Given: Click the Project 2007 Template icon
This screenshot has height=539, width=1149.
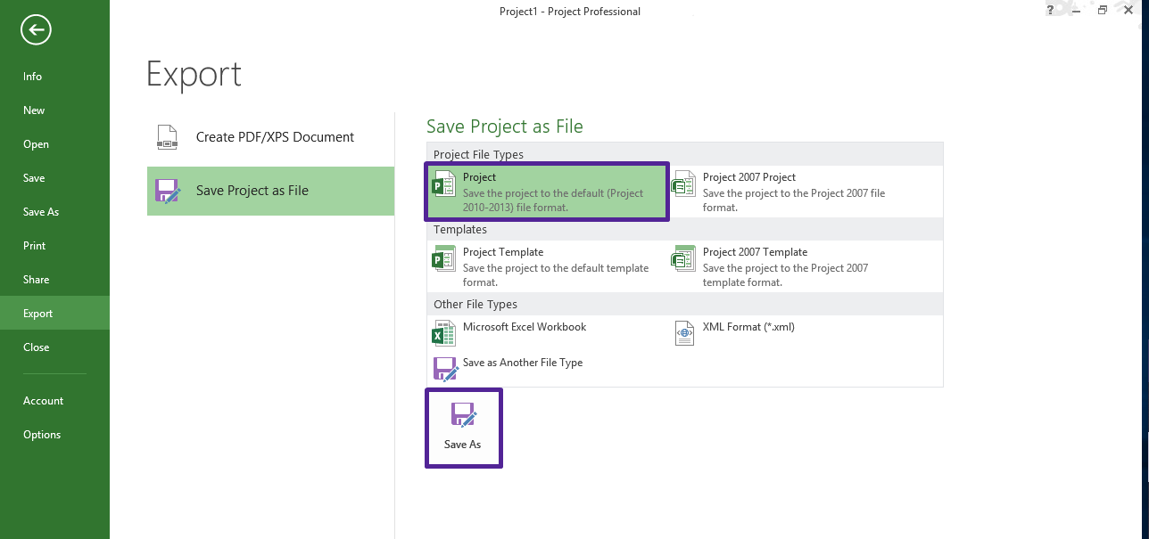Looking at the screenshot, I should pos(683,259).
